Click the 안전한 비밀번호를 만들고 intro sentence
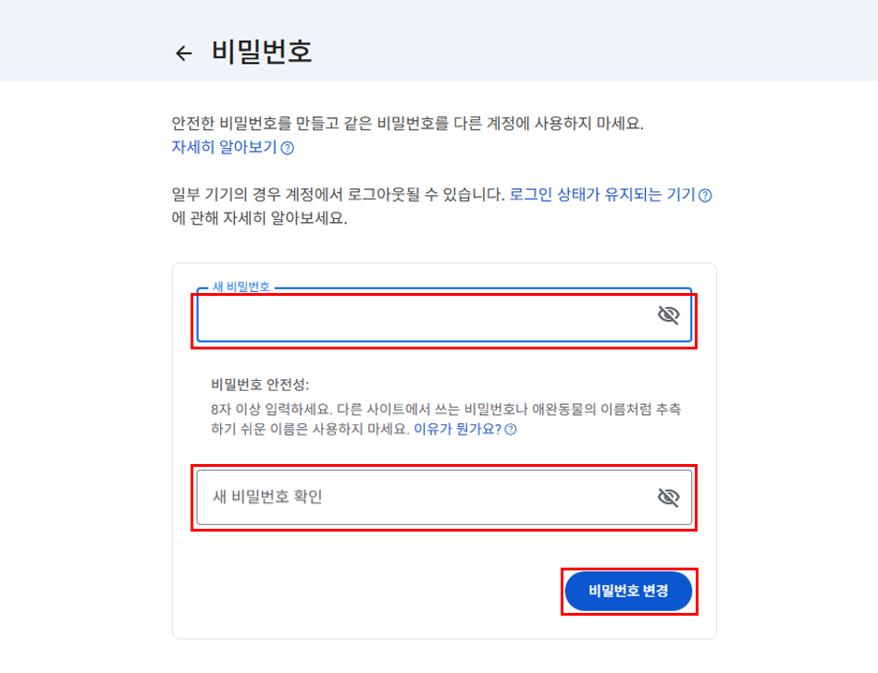Viewport: 878px width, 673px height. (407, 124)
